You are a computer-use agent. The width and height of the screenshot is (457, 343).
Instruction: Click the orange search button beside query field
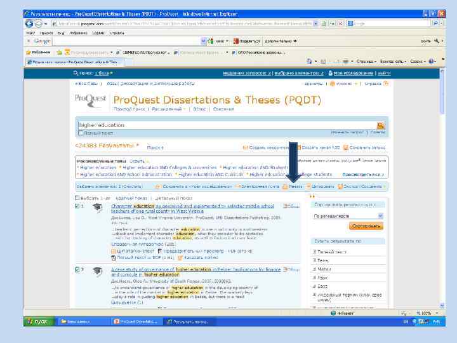(380, 125)
